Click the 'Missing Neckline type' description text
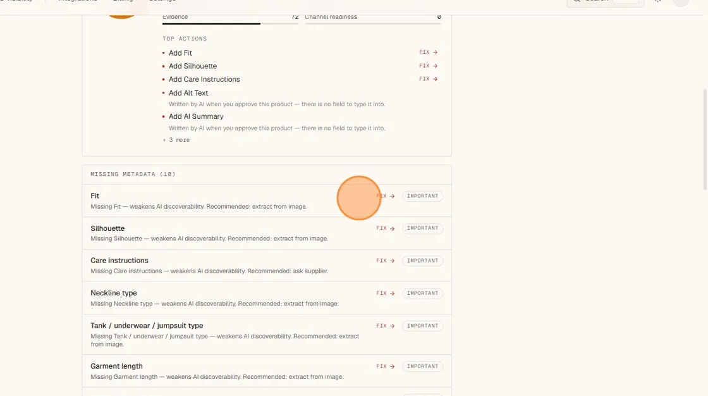Viewport: 708px width, 396px height. coord(214,304)
